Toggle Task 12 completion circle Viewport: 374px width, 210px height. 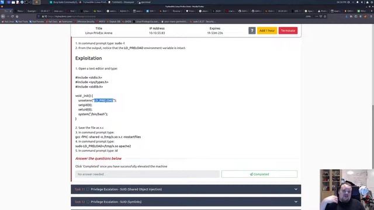tap(88, 202)
